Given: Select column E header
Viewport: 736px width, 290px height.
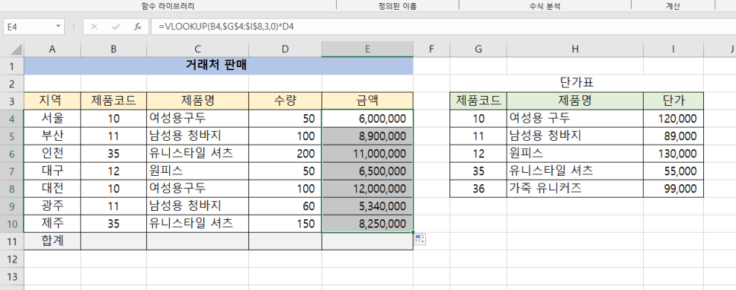Looking at the screenshot, I should coord(367,49).
